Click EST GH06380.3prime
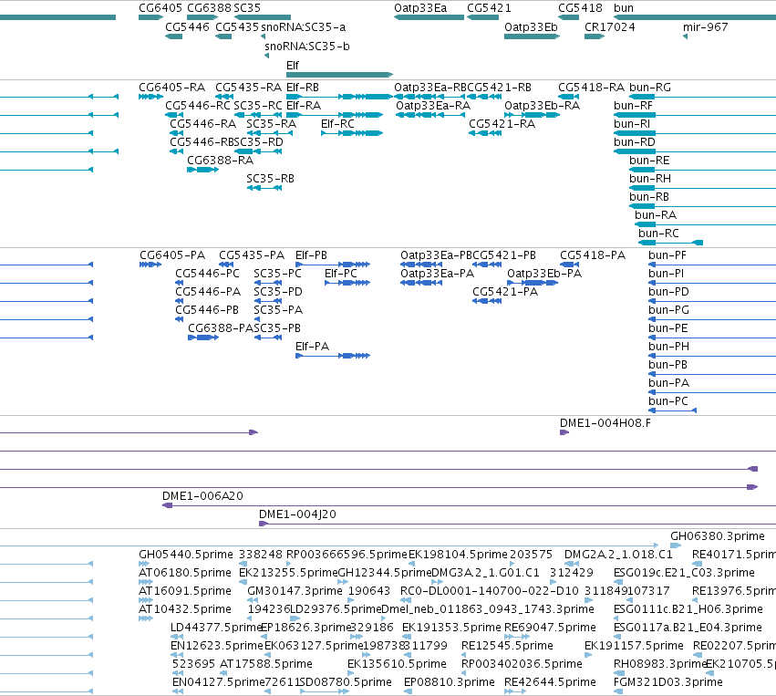 click(676, 545)
